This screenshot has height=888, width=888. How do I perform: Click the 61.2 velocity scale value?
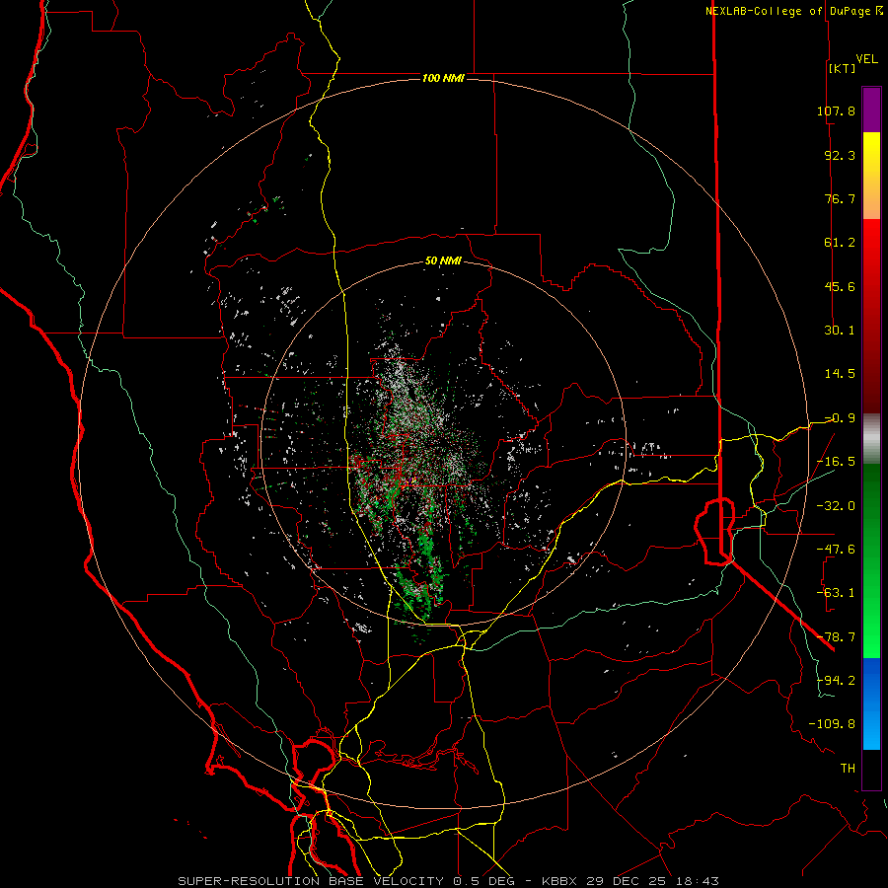click(x=840, y=243)
